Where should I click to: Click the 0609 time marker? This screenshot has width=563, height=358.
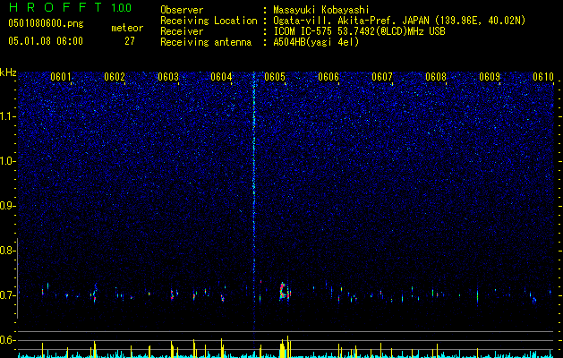pos(490,77)
